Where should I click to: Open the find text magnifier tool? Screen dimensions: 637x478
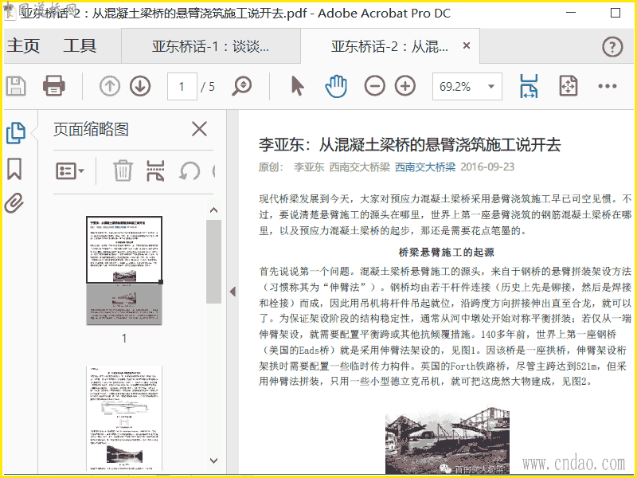tap(242, 86)
